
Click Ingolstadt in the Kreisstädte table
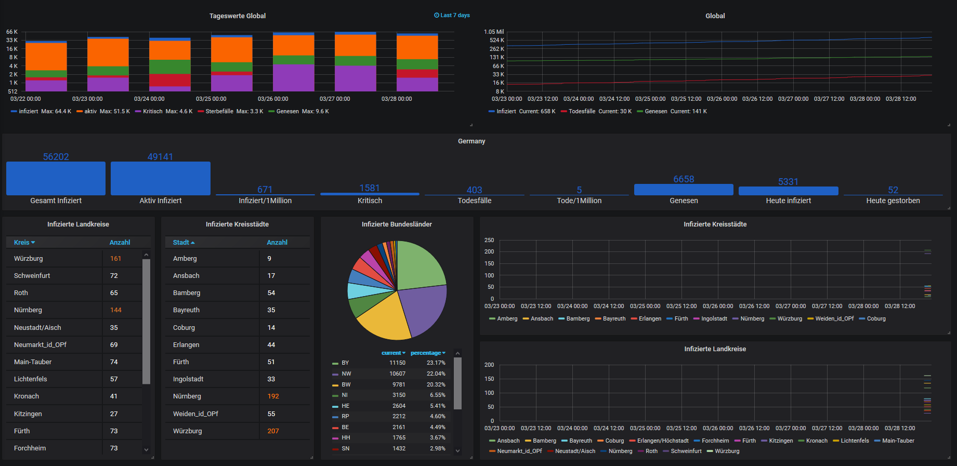[x=188, y=379]
